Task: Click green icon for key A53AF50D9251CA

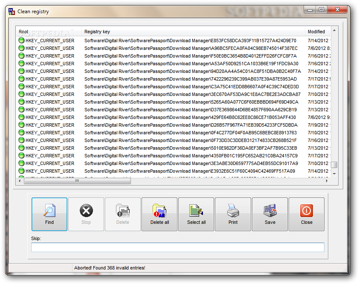Action: tap(21, 64)
